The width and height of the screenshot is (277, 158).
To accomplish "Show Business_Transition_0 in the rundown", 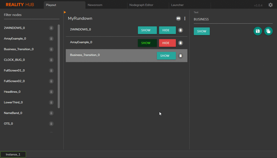I will pyautogui.click(x=166, y=56).
